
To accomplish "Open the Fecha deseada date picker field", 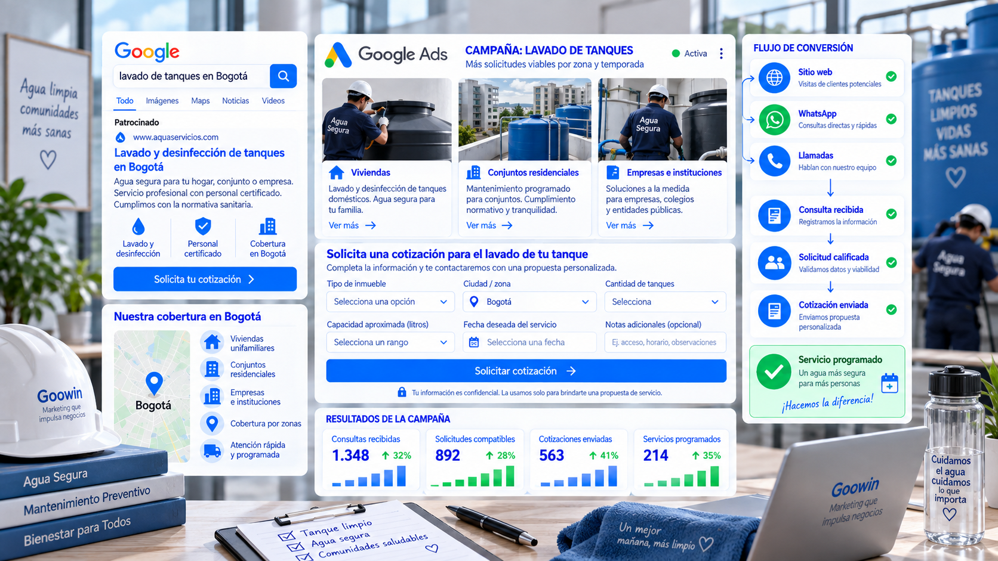I will coord(529,342).
